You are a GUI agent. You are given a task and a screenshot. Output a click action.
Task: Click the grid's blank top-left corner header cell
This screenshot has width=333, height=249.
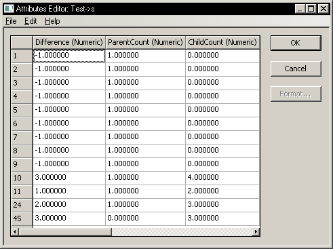point(22,42)
